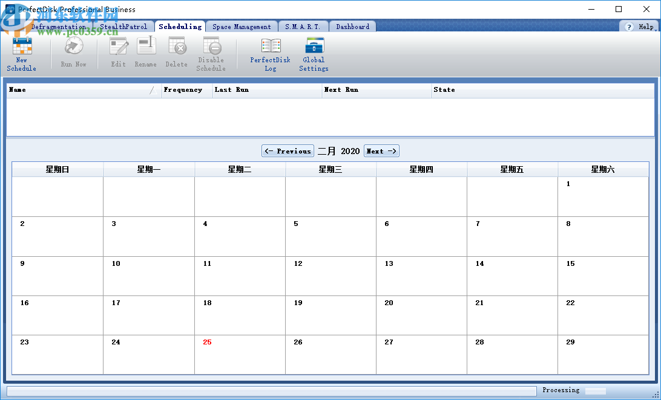Open the Dashboard tab
The width and height of the screenshot is (661, 400).
point(352,26)
